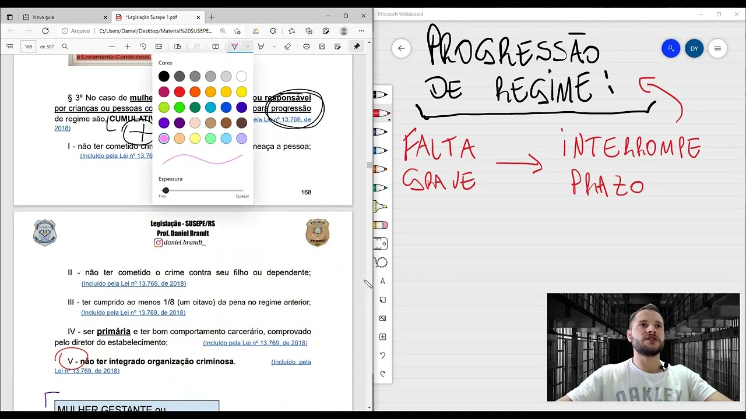Zoom in the PDF page

tap(127, 47)
